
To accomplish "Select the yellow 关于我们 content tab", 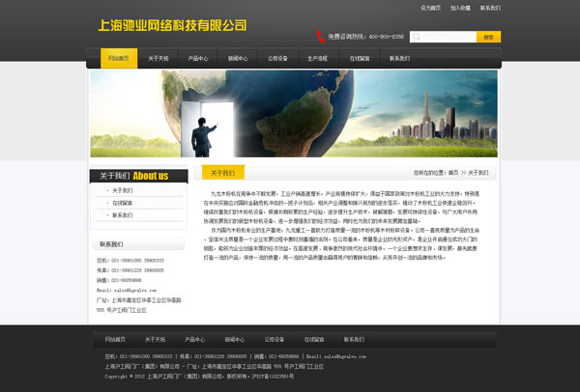I will (223, 173).
